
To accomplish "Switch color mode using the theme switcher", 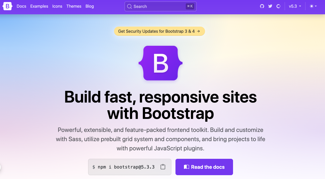I will (x=313, y=6).
